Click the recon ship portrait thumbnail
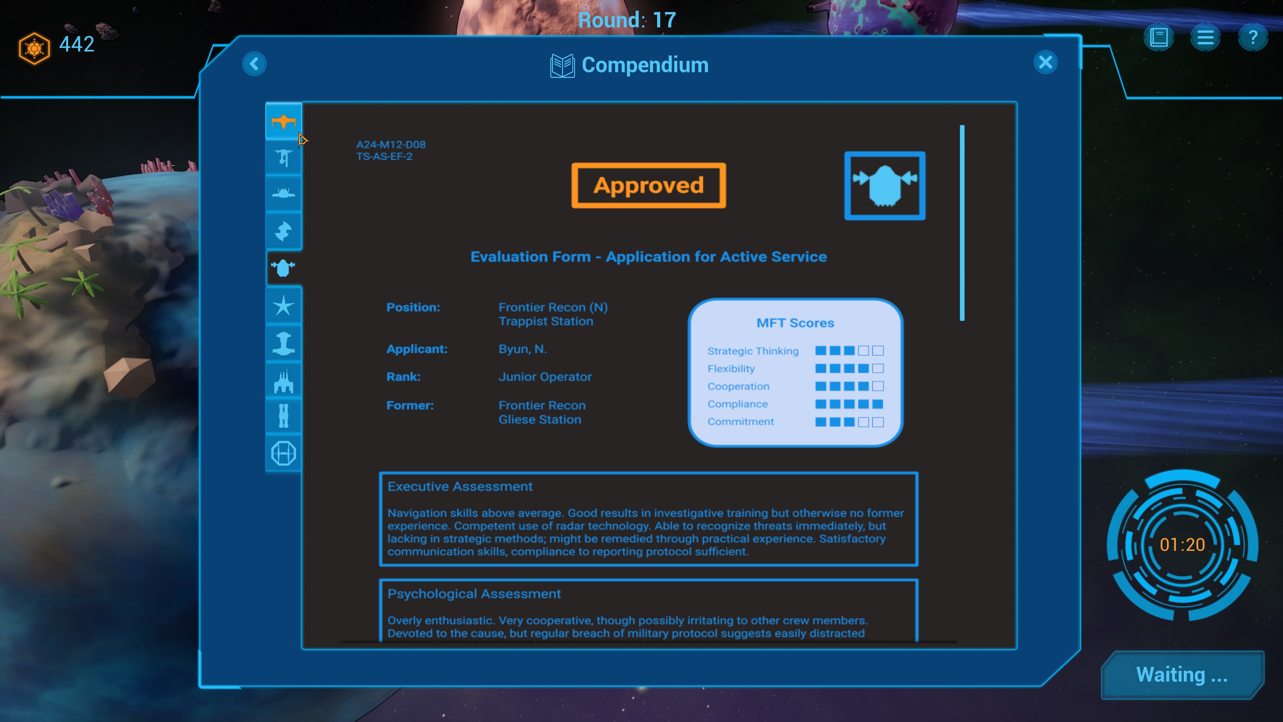1283x722 pixels. 884,186
